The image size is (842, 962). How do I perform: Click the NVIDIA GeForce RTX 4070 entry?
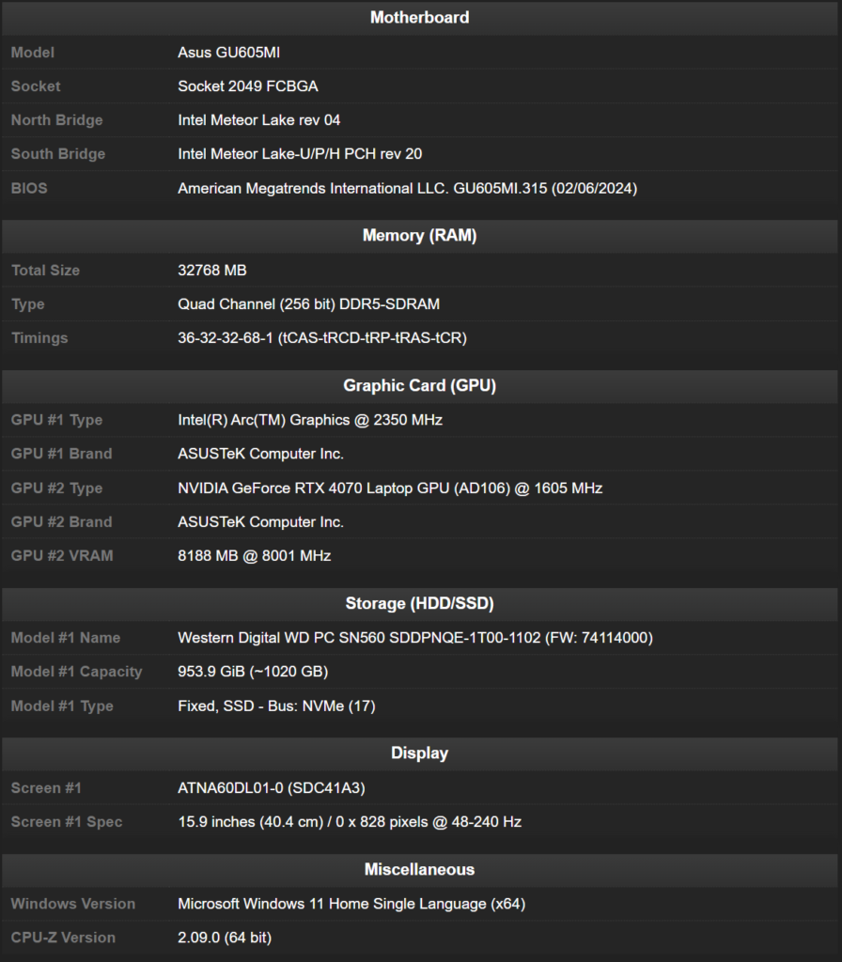[390, 489]
